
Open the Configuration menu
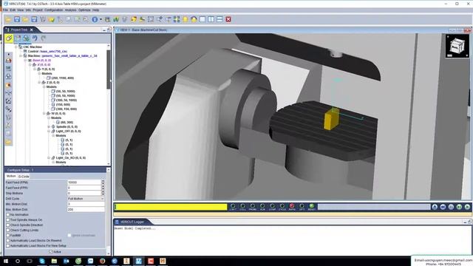tap(54, 10)
